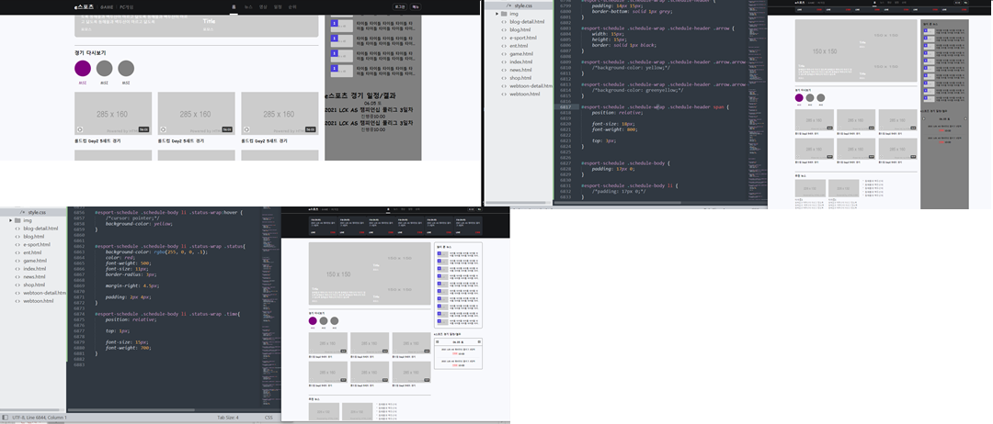The image size is (993, 424).
Task: Open 일정 menu item in the large page navbar
Action: (x=278, y=6)
